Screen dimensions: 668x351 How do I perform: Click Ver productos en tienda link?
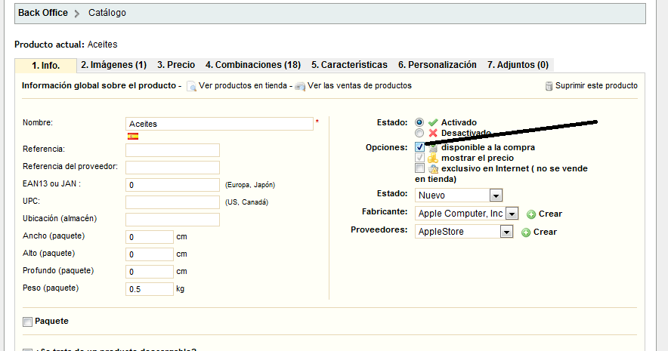point(243,85)
